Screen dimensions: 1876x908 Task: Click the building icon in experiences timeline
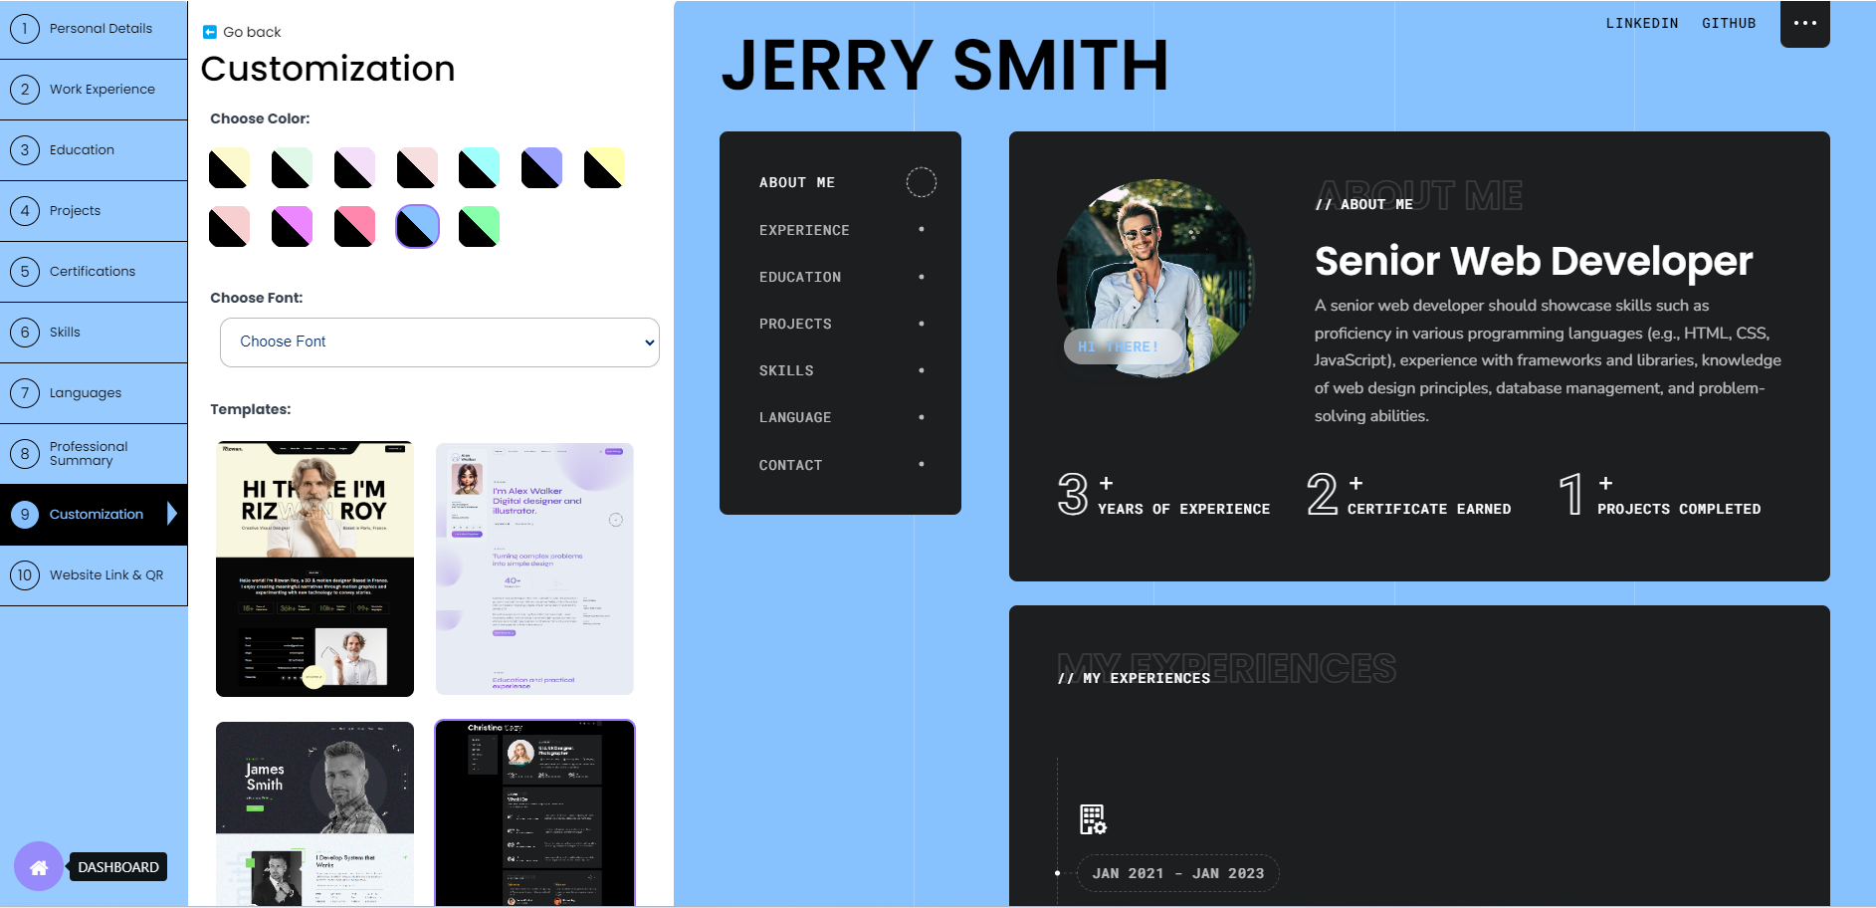(1093, 819)
